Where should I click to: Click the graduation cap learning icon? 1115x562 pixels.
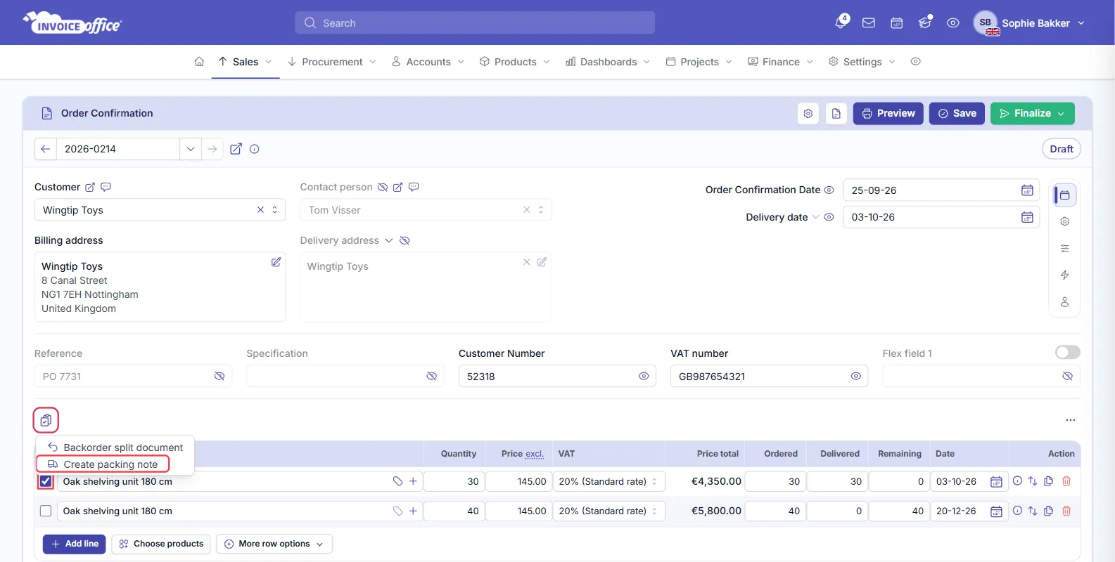(x=925, y=23)
